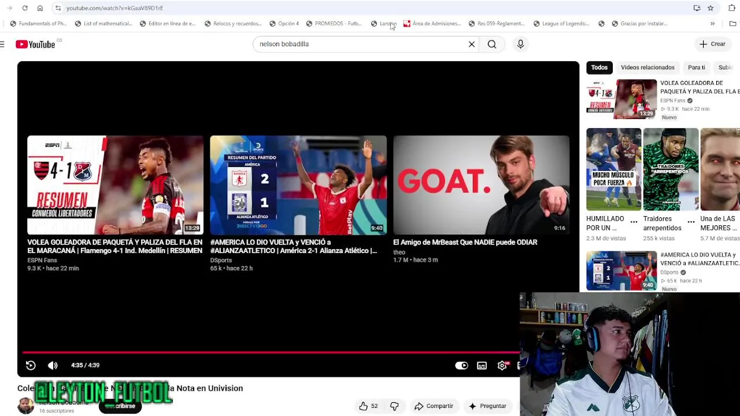Select the Videos relacionados chip
Screen dimensions: 740x416
647,68
